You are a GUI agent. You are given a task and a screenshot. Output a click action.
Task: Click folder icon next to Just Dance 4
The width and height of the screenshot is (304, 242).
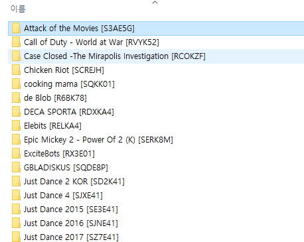(x=16, y=196)
